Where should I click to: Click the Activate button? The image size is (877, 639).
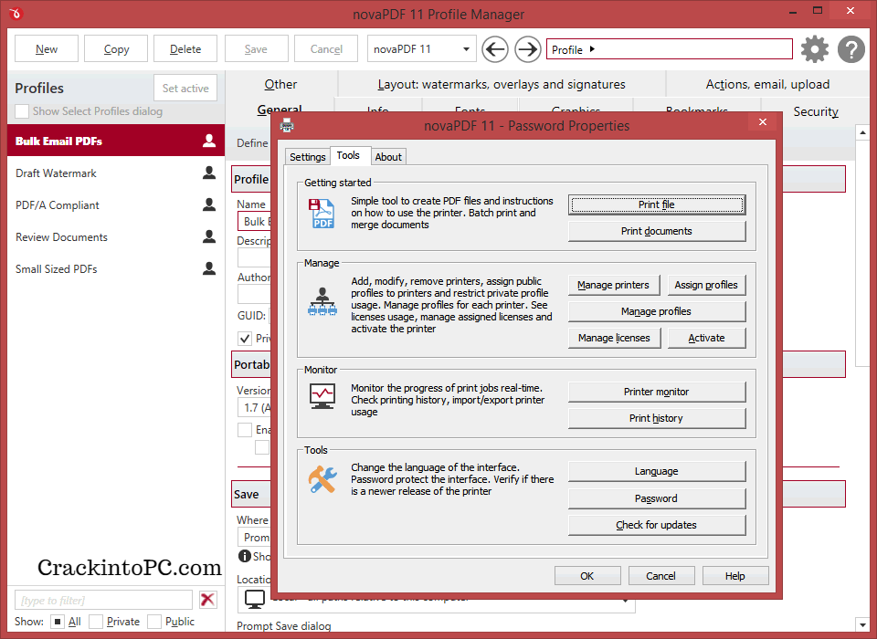point(706,338)
